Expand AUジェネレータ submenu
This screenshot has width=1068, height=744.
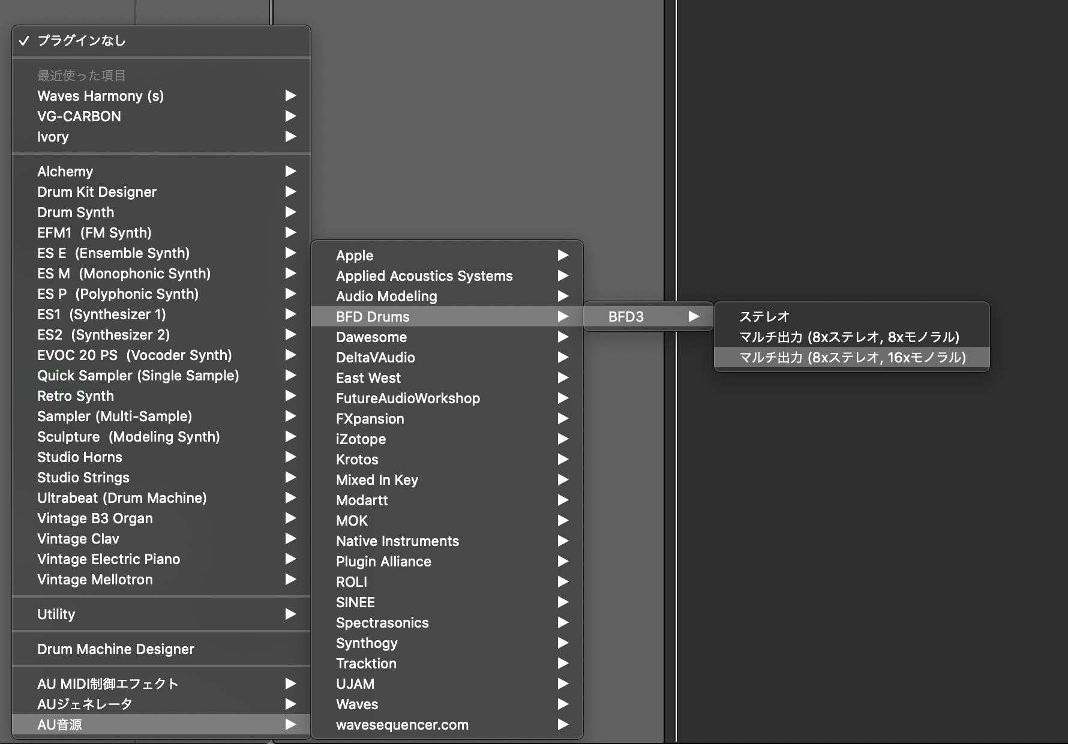(161, 704)
